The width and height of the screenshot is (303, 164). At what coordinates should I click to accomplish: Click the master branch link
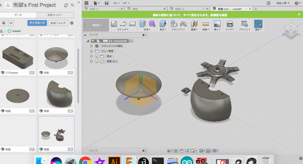[x=16, y=31]
